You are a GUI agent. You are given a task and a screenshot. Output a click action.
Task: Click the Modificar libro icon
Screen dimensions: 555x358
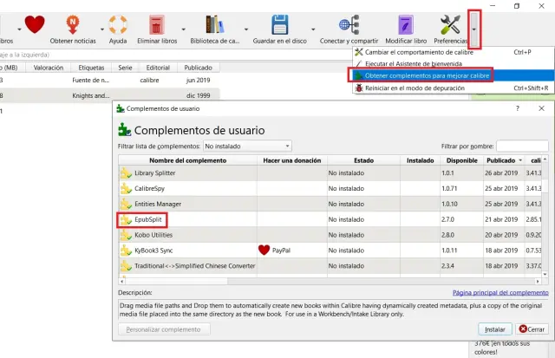[x=406, y=23]
